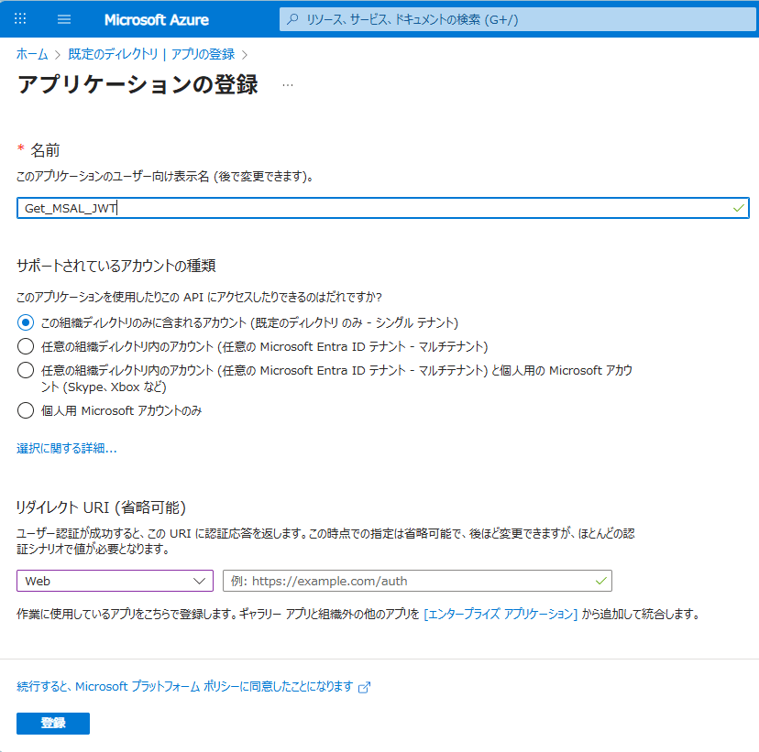Click the アプリケーションの登録 page title
The height and width of the screenshot is (752, 759).
pyautogui.click(x=137, y=84)
